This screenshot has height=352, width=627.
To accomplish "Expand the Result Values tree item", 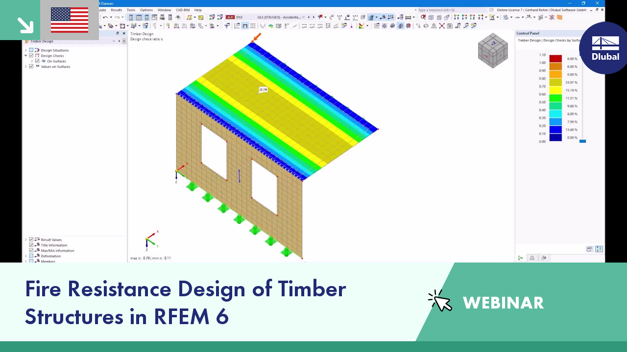I will point(25,240).
